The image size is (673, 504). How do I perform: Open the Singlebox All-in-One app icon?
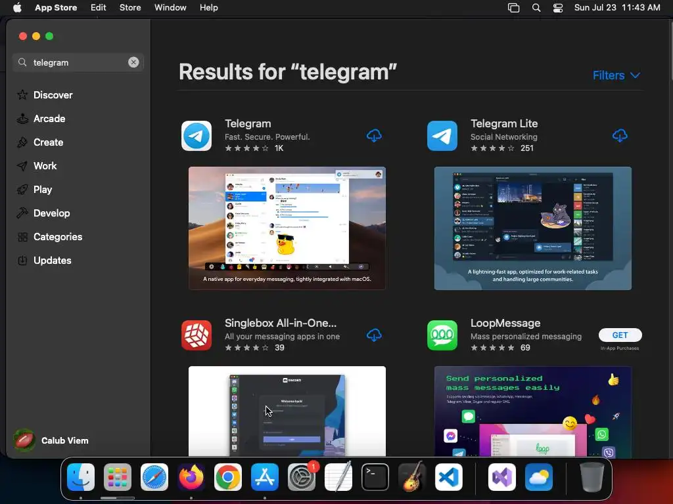click(197, 335)
